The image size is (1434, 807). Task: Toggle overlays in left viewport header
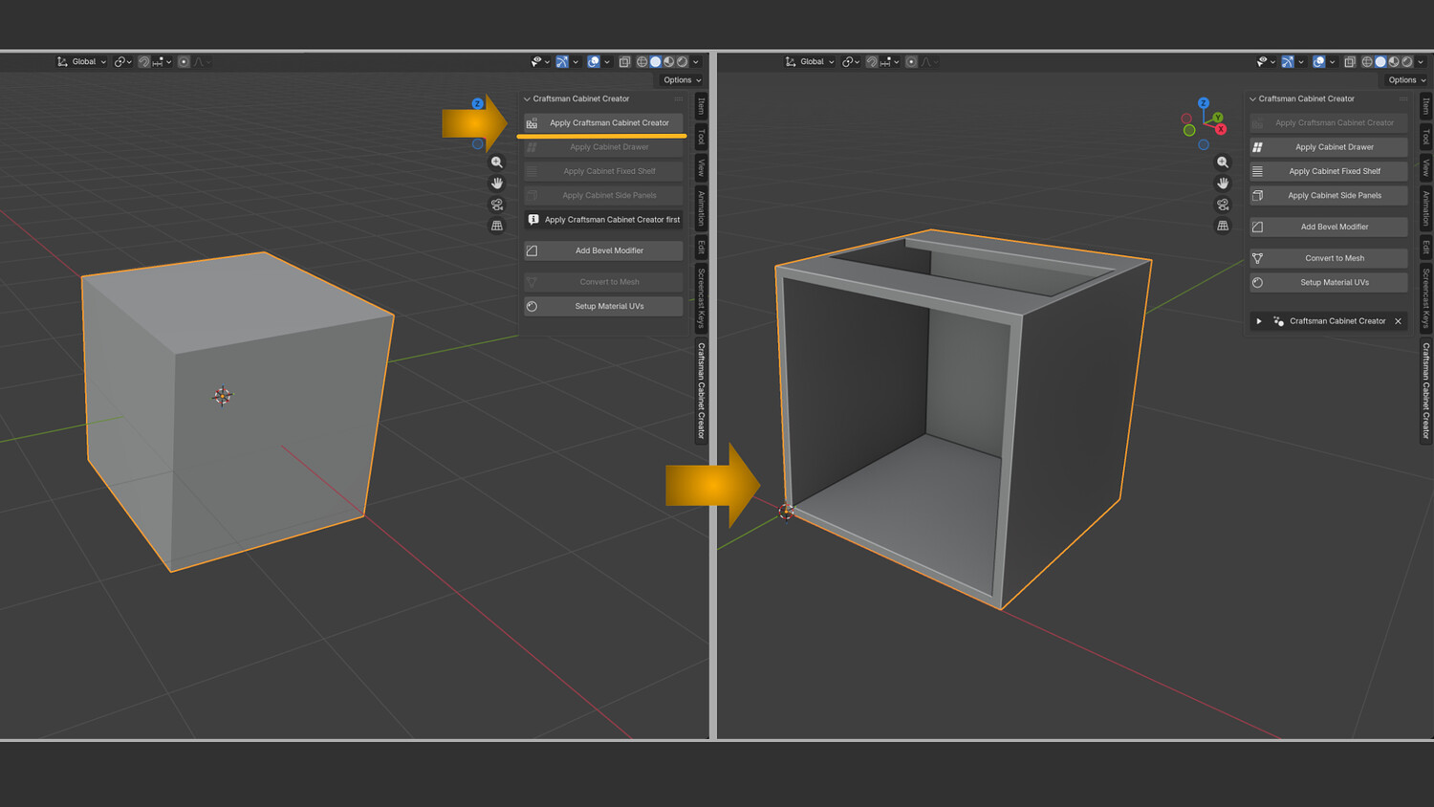[x=594, y=62]
